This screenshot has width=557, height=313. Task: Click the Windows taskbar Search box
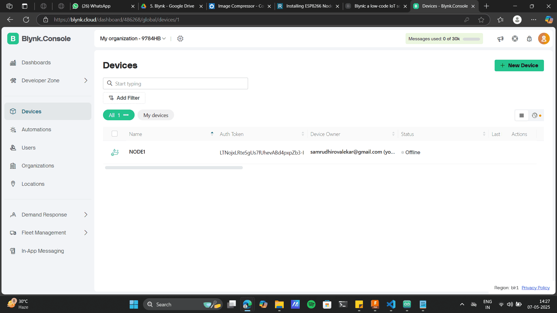click(183, 304)
